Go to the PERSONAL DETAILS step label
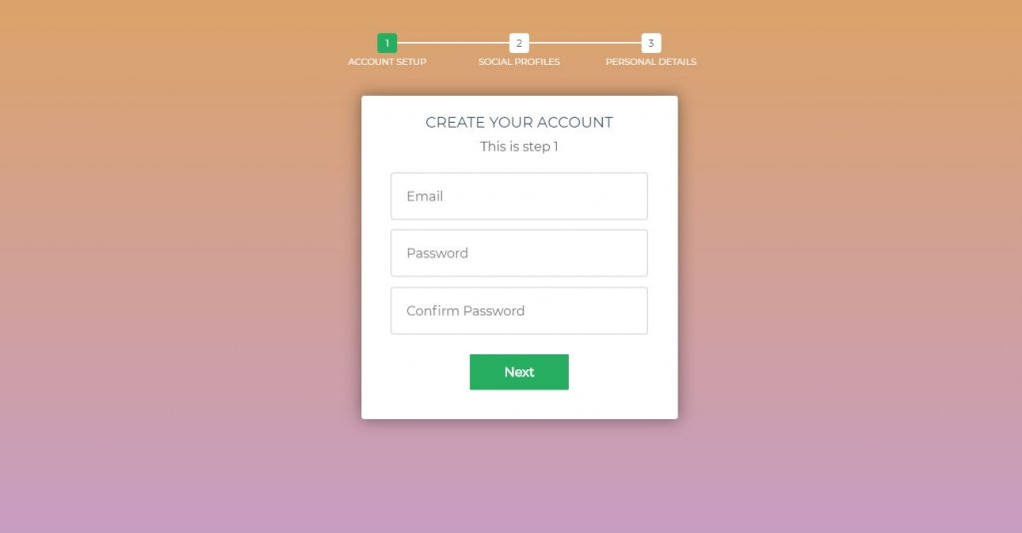 click(x=651, y=61)
